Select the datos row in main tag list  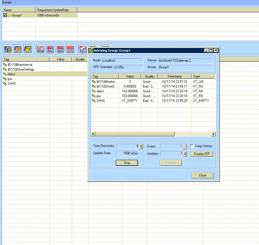coord(45,74)
